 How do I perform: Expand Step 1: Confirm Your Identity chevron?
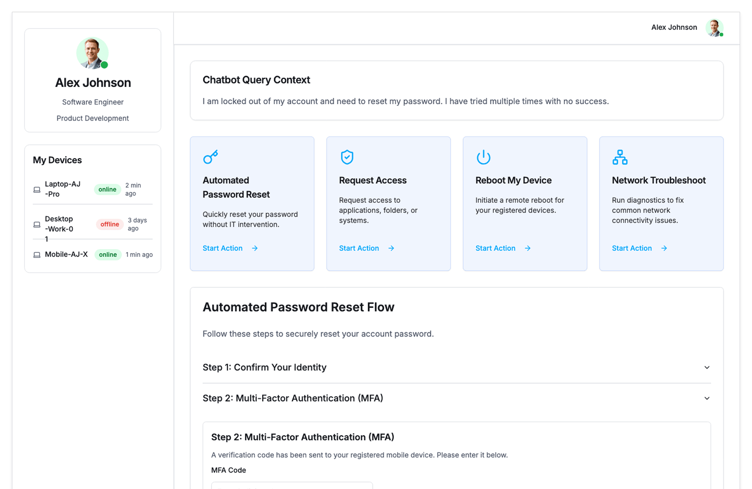point(707,368)
